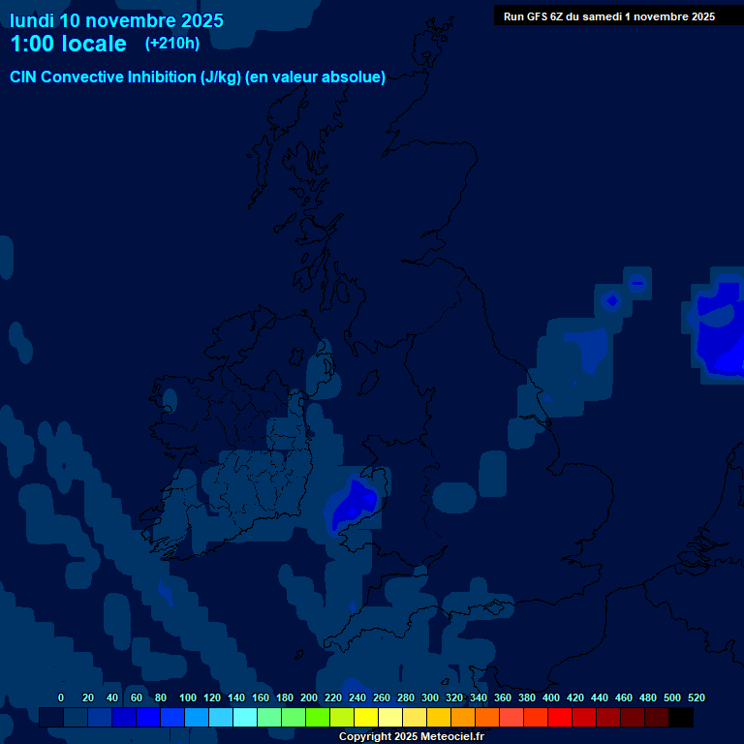Click the 0 label on legend
744x744 pixels.
[61, 697]
